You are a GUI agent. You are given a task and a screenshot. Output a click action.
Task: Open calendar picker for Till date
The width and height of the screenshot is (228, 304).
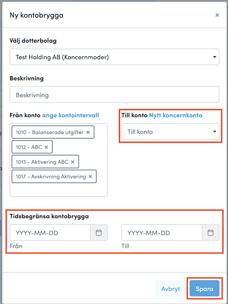click(x=210, y=233)
